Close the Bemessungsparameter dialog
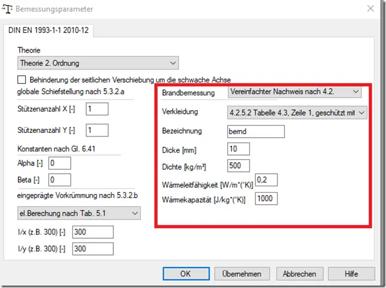 [x=370, y=8]
